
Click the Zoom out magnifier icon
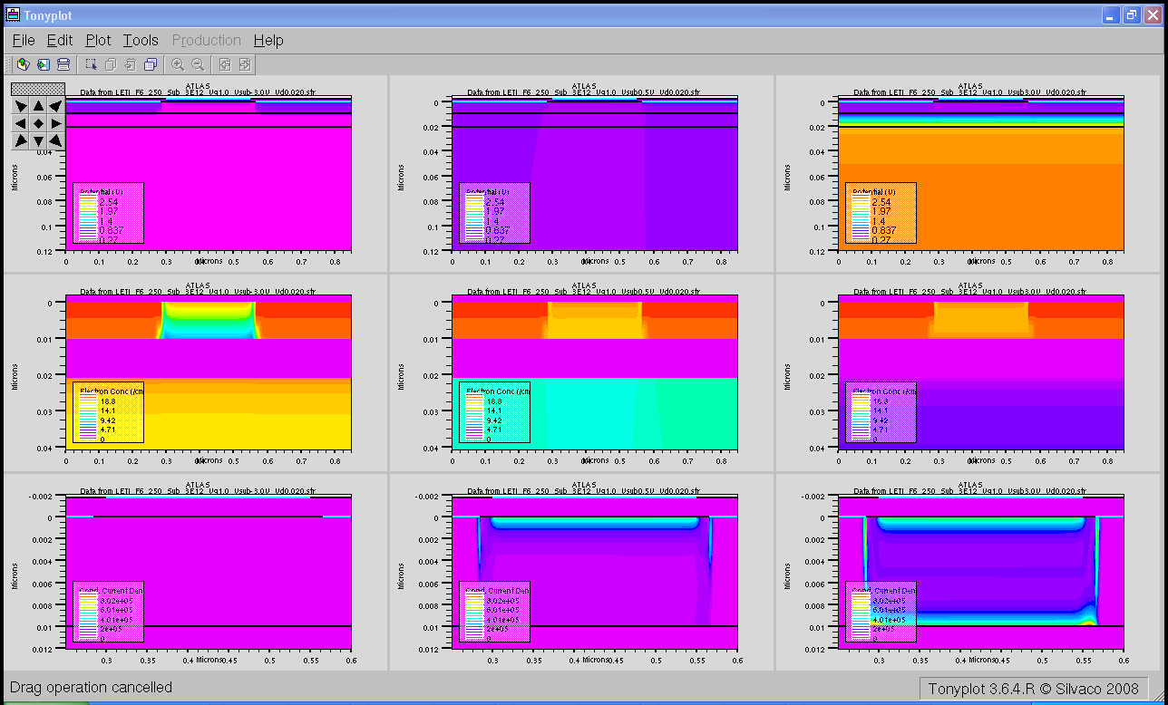[198, 64]
